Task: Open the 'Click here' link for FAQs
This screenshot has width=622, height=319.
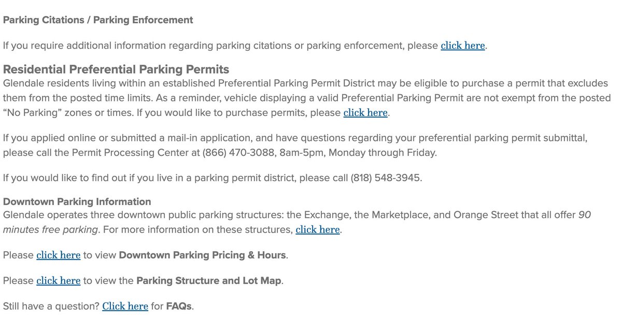Action: point(125,307)
